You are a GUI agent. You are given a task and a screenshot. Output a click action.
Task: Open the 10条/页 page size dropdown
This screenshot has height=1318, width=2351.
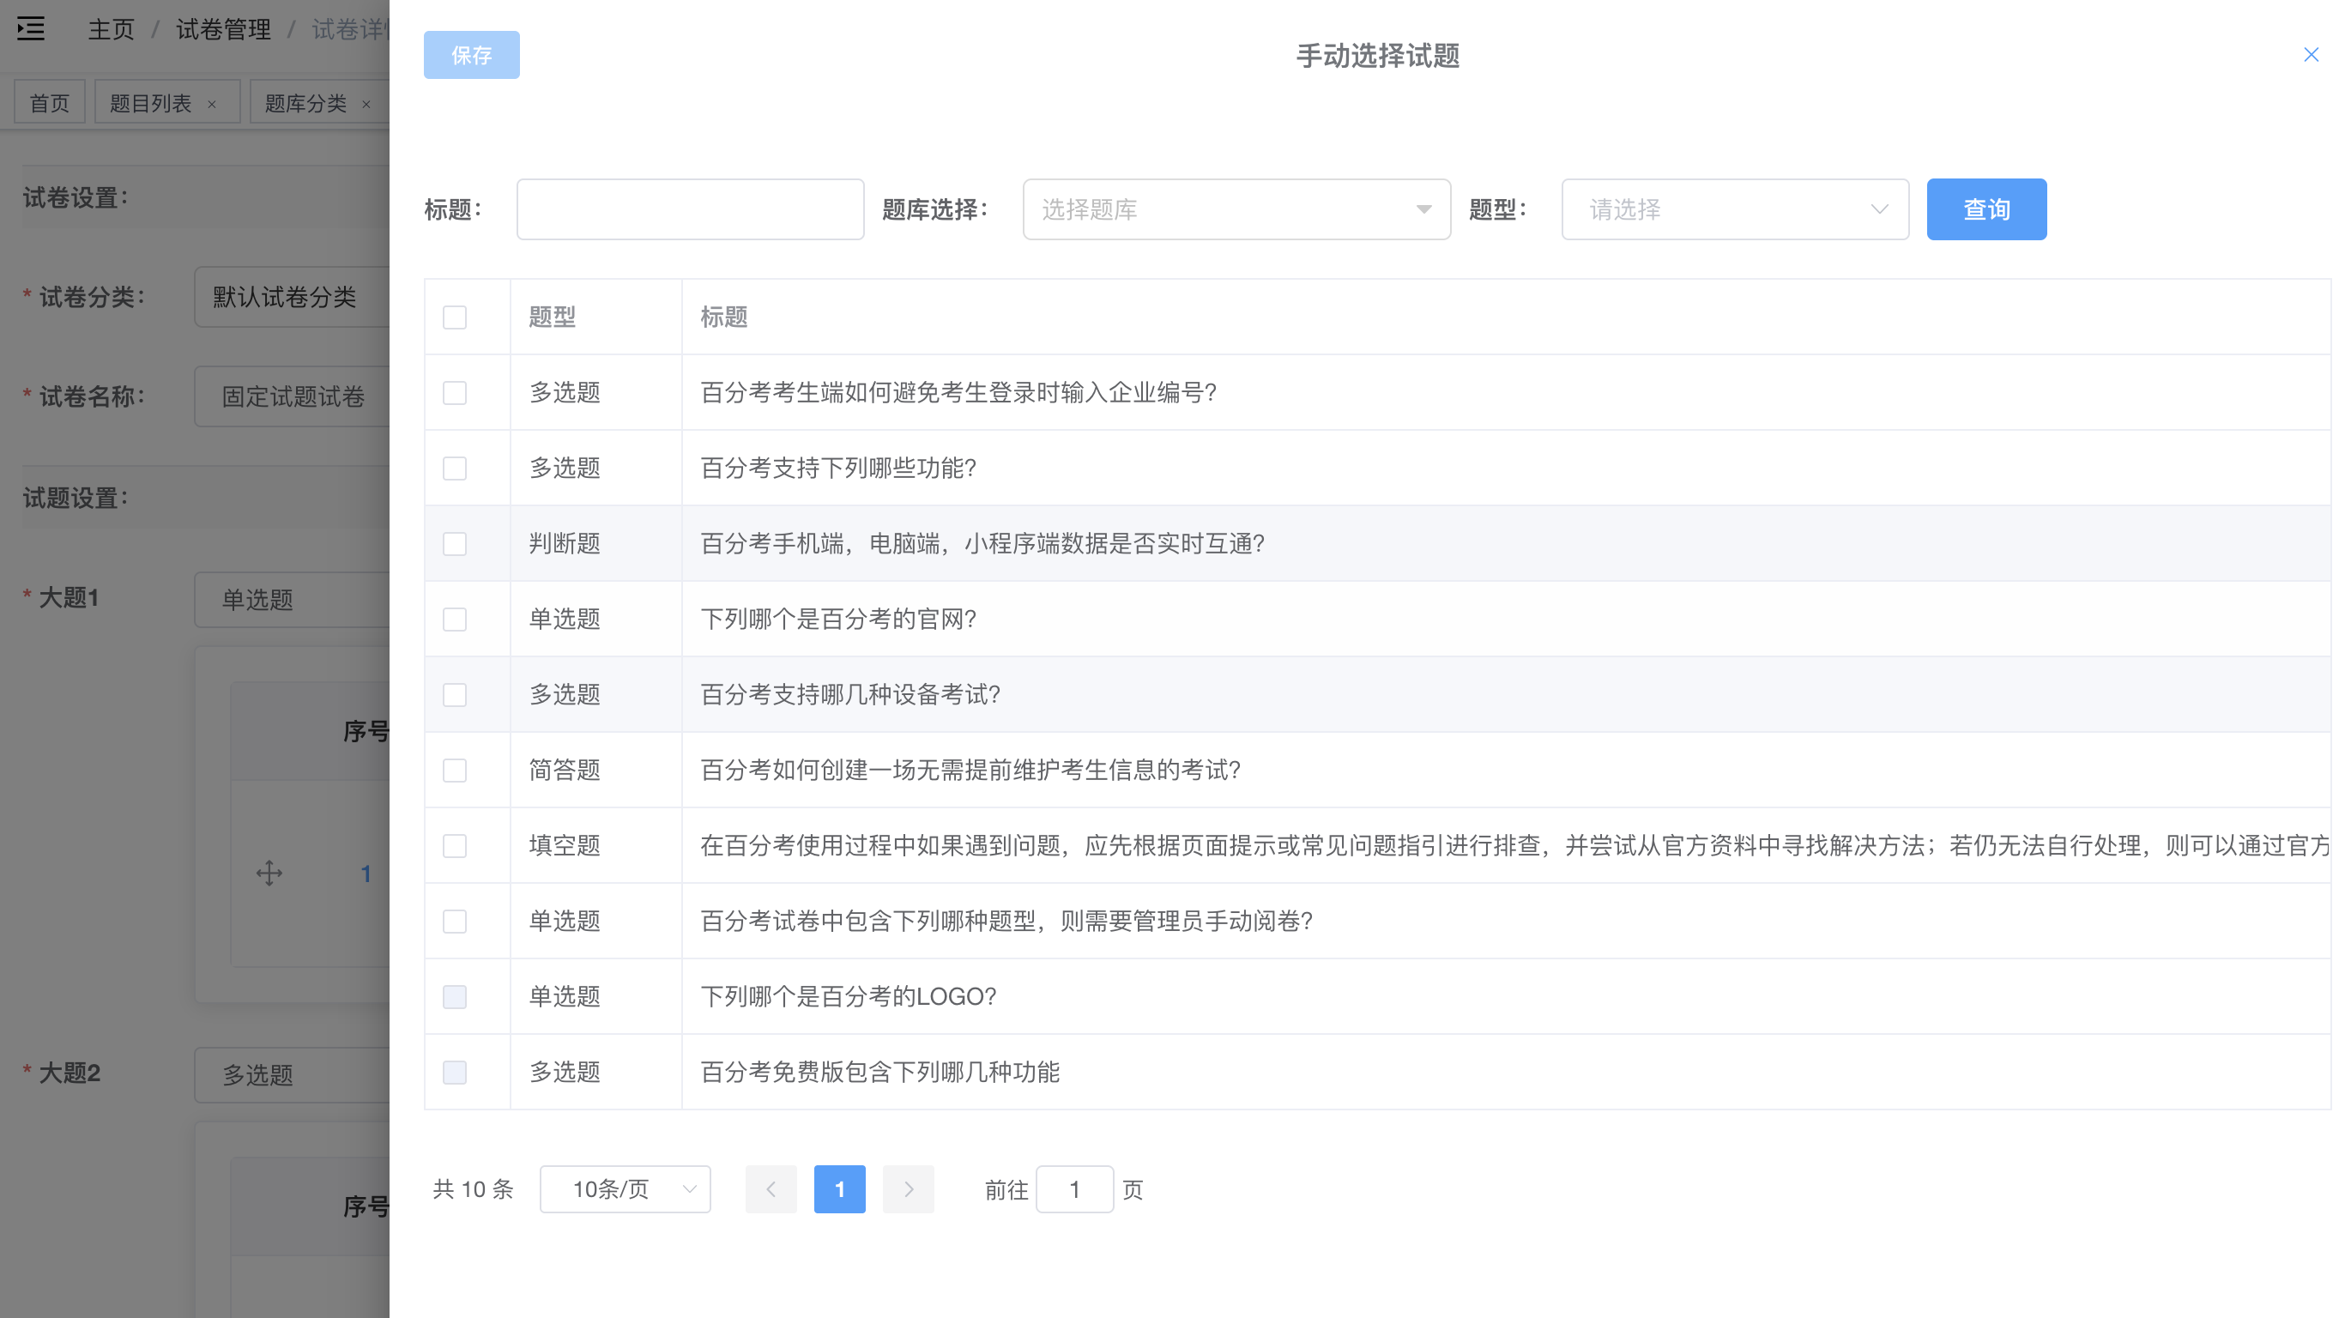pos(626,1189)
